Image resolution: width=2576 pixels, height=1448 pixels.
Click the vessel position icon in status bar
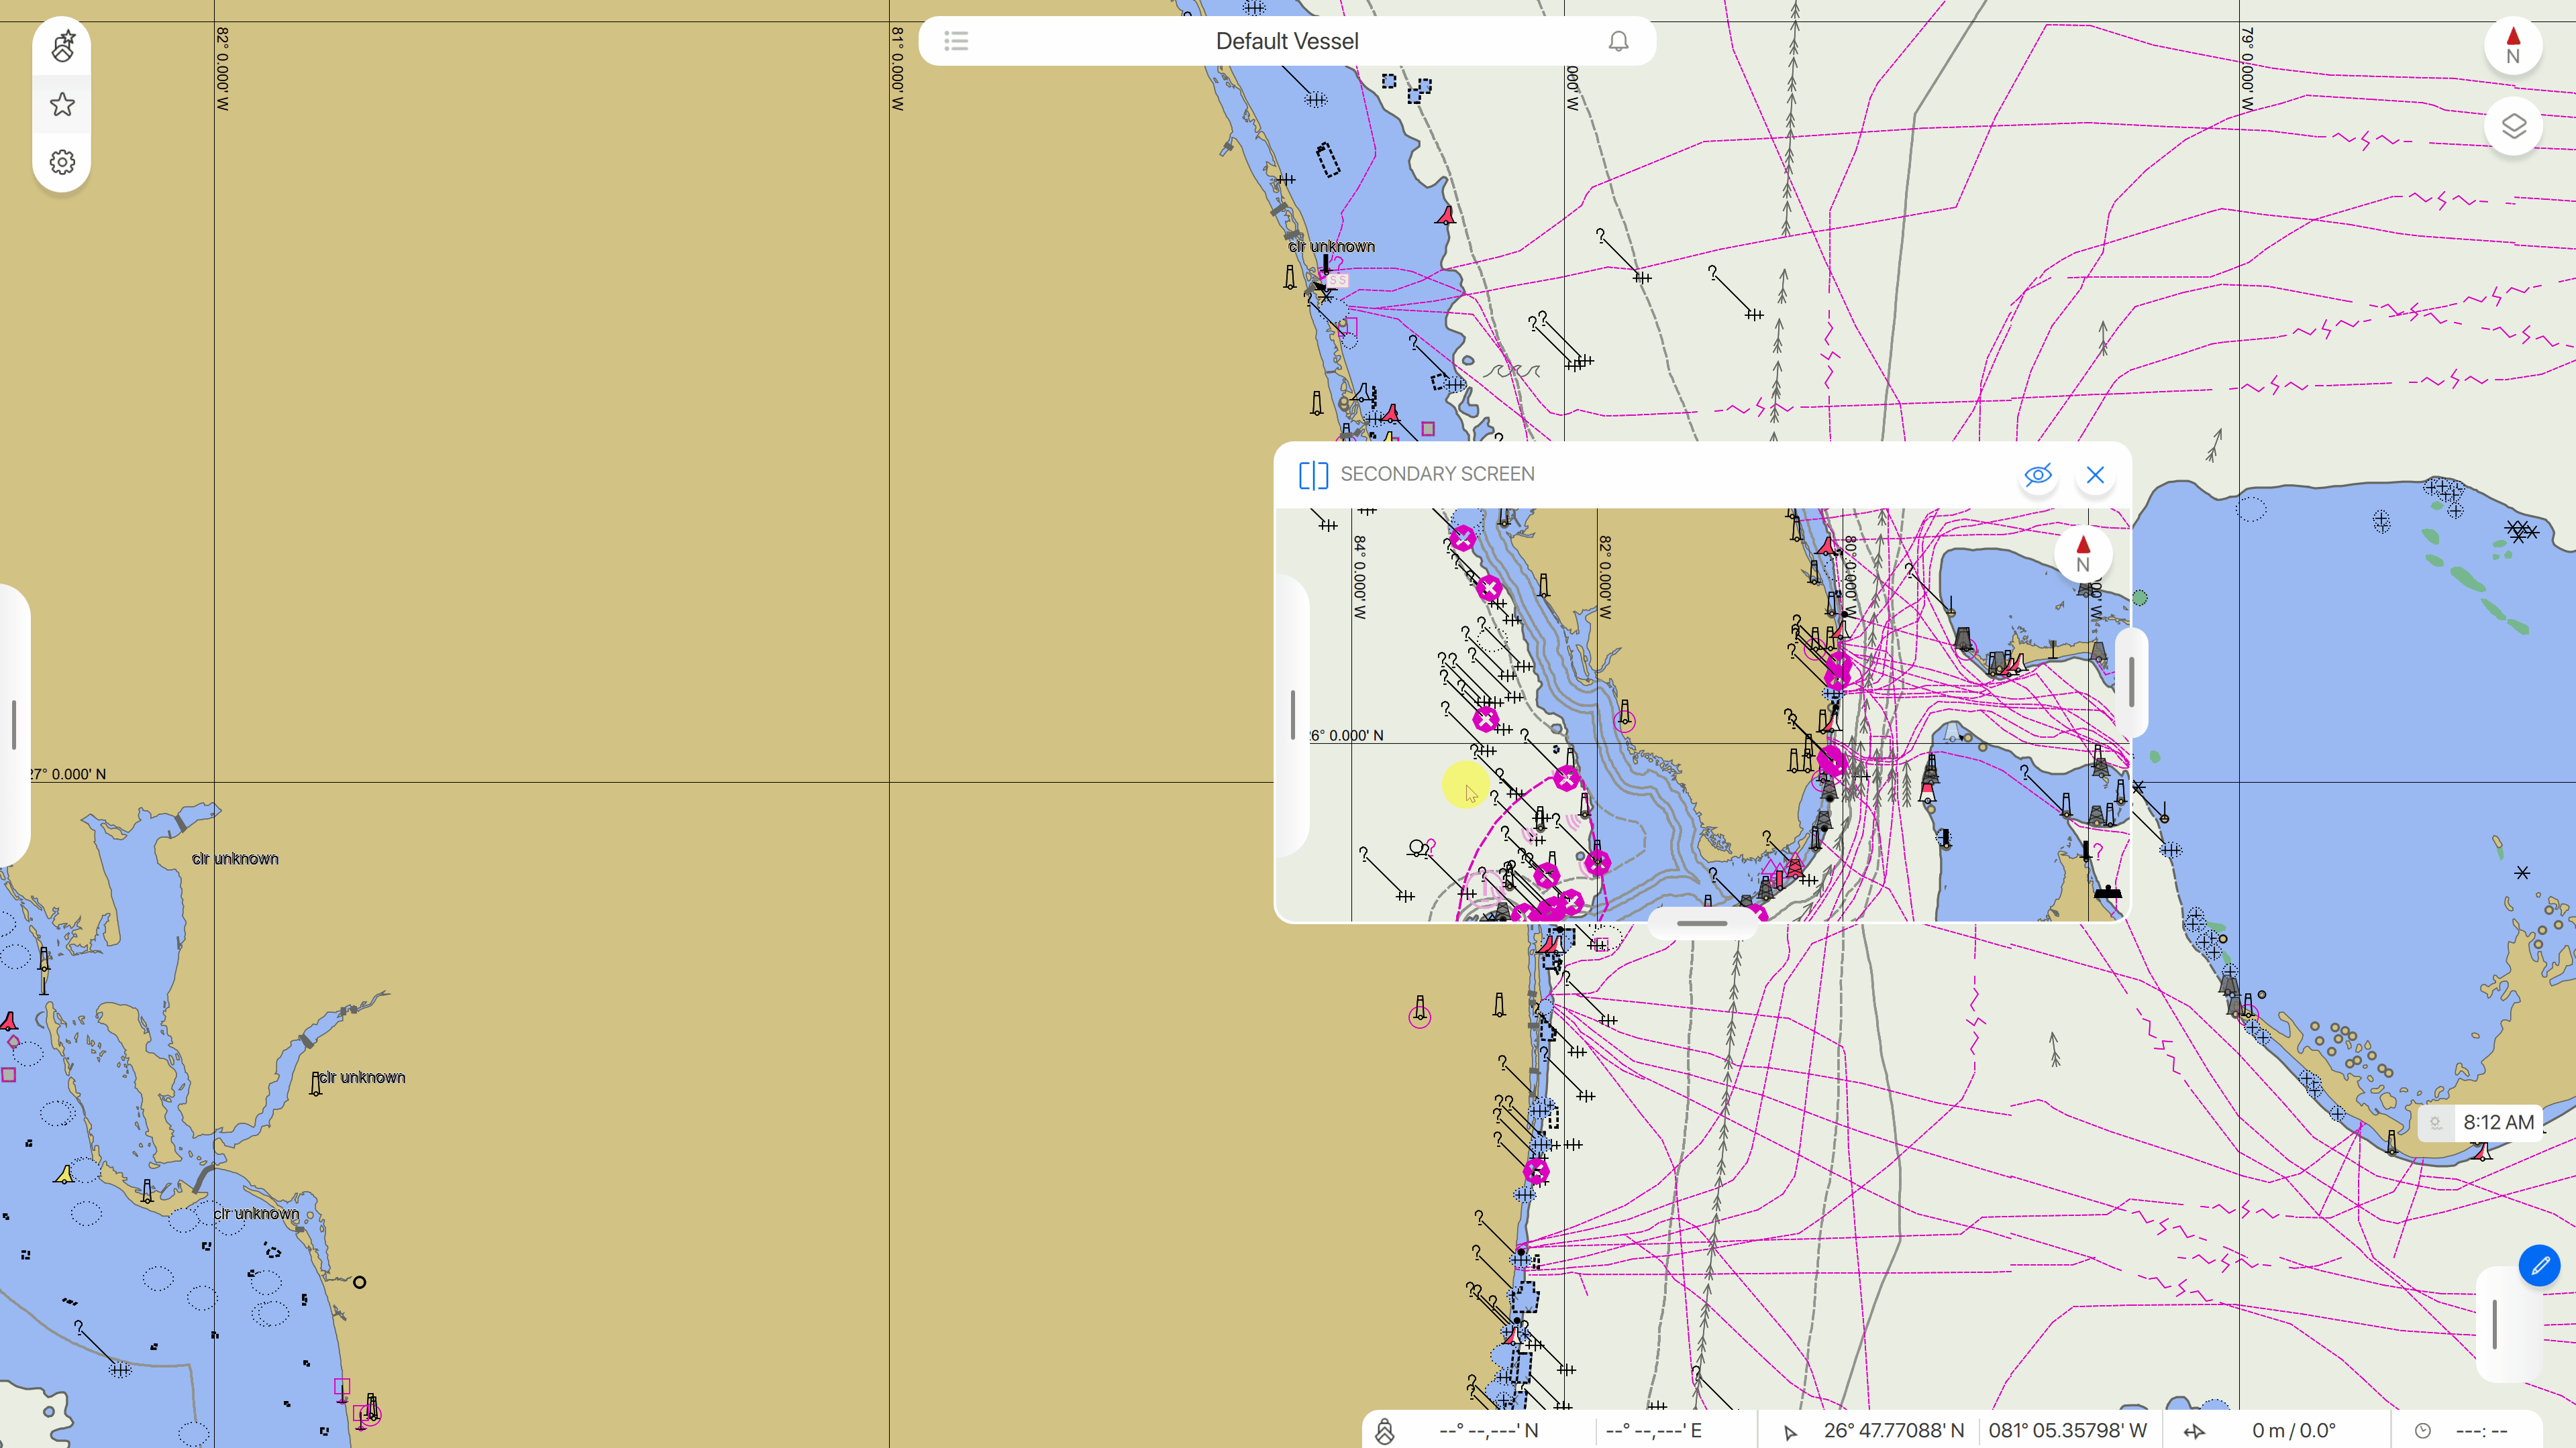[x=1384, y=1431]
